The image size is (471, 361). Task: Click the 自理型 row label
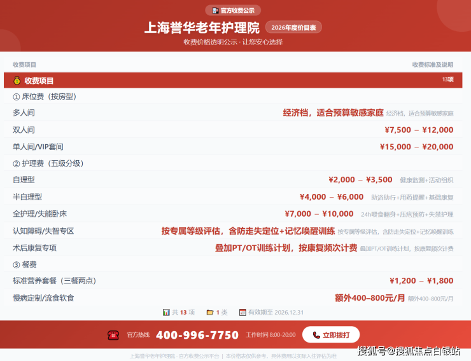click(x=24, y=180)
